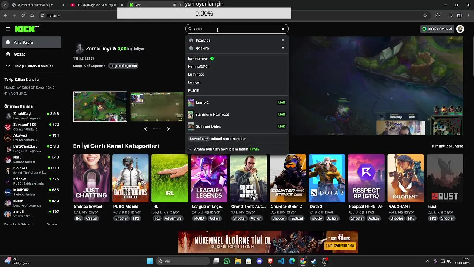Open Chrome three-dot menu

click(468, 16)
